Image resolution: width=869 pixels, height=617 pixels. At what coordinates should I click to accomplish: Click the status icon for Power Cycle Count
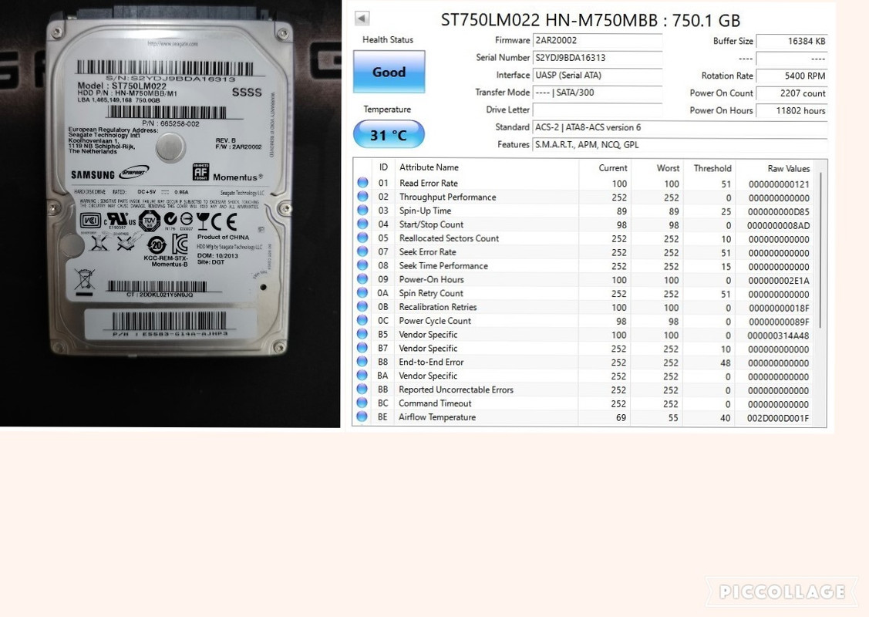pos(362,320)
